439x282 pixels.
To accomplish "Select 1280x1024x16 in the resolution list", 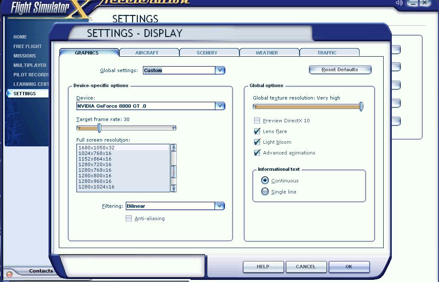I will [97, 187].
